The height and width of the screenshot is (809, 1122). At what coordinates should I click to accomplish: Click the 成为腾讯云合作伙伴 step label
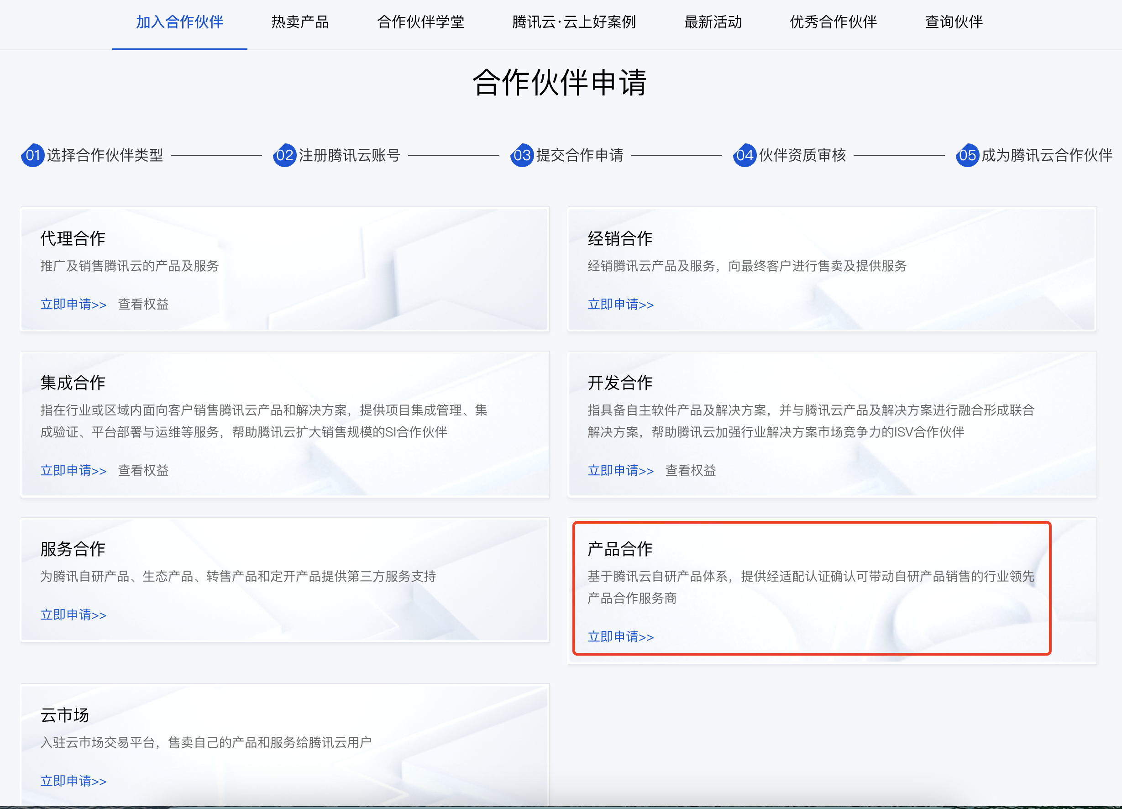pos(1047,155)
